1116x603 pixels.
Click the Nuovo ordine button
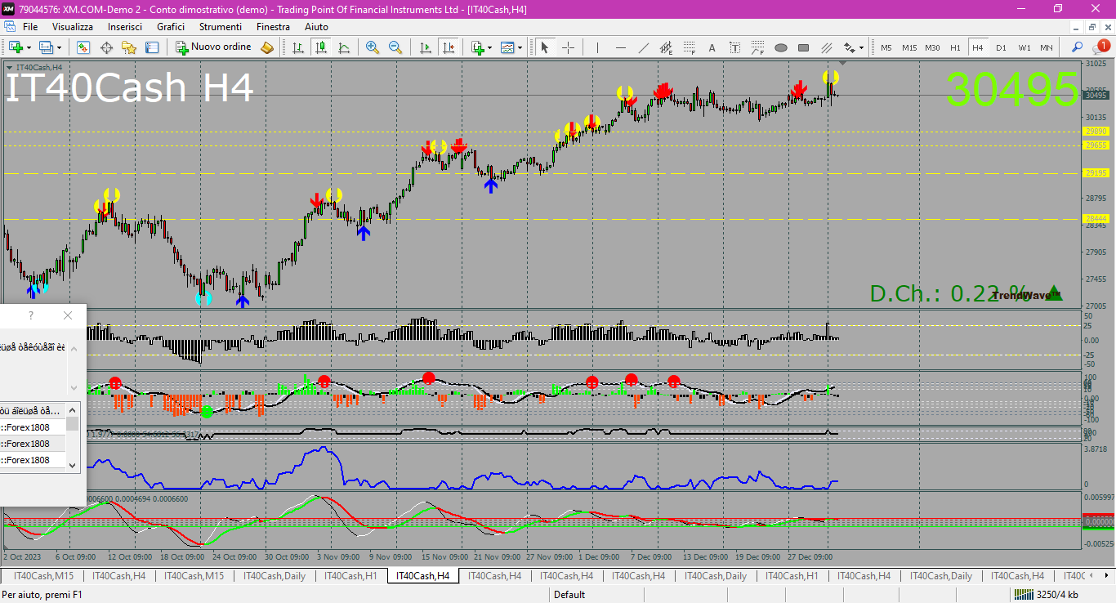pos(214,47)
